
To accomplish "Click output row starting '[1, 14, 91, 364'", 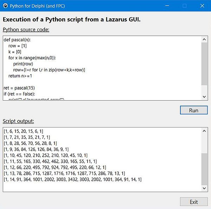I will [72, 179].
